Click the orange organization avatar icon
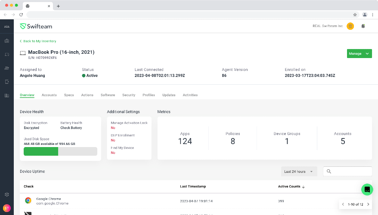The height and width of the screenshot is (215, 378). [350, 26]
